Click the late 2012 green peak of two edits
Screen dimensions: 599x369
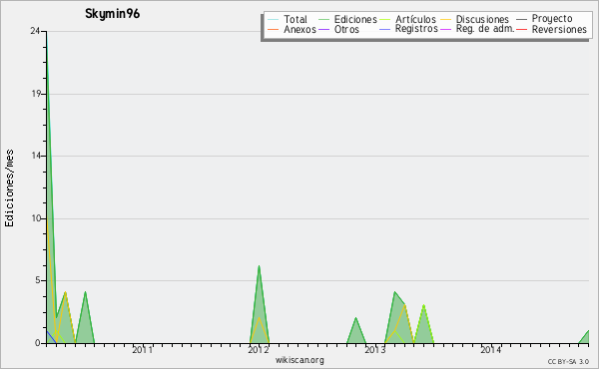pyautogui.click(x=356, y=318)
